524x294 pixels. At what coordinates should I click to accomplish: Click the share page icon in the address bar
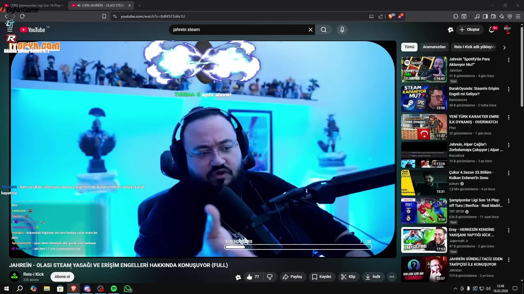coord(381,16)
